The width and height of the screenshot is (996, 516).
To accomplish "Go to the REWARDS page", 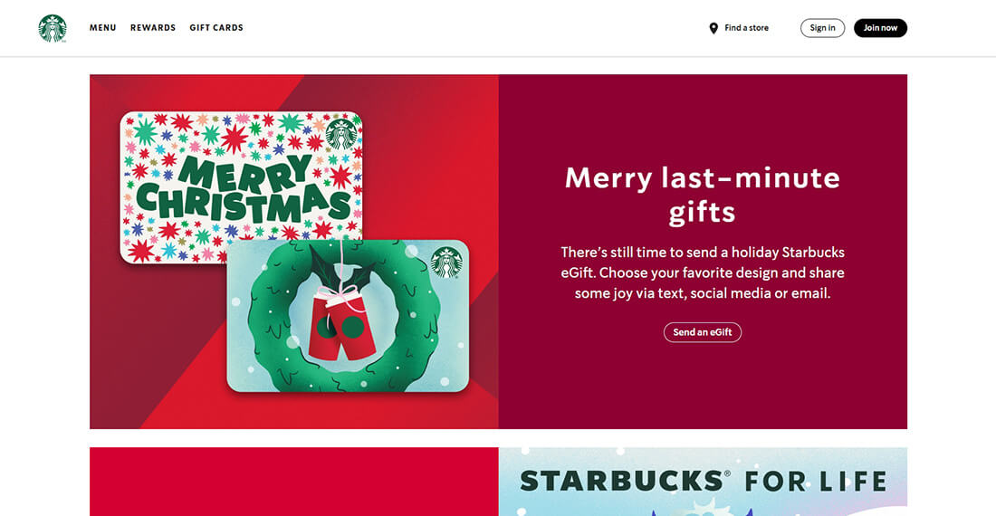I will pyautogui.click(x=153, y=28).
